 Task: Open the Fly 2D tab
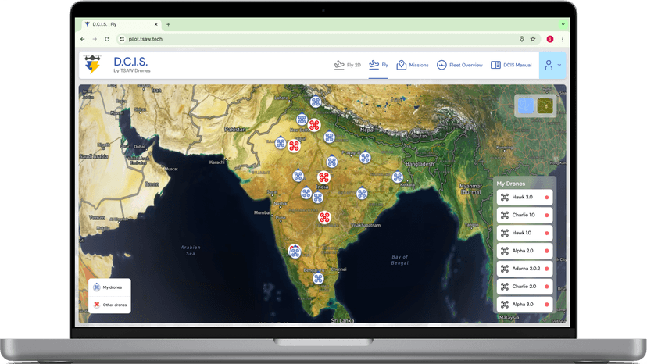(347, 65)
